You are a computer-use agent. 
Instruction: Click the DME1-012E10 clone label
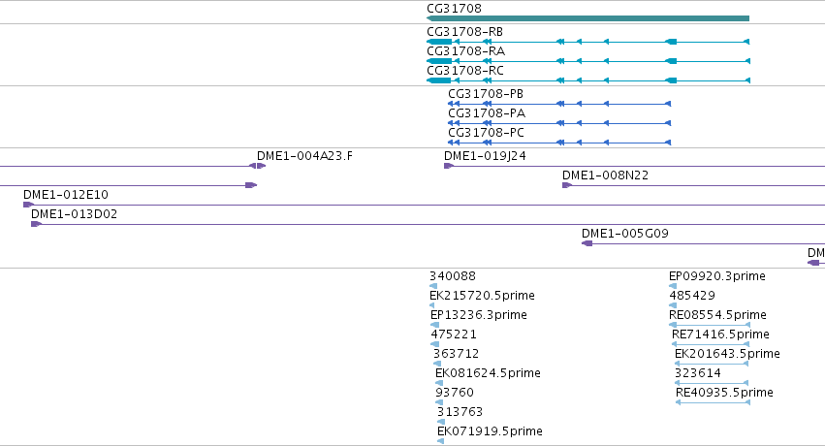point(66,195)
